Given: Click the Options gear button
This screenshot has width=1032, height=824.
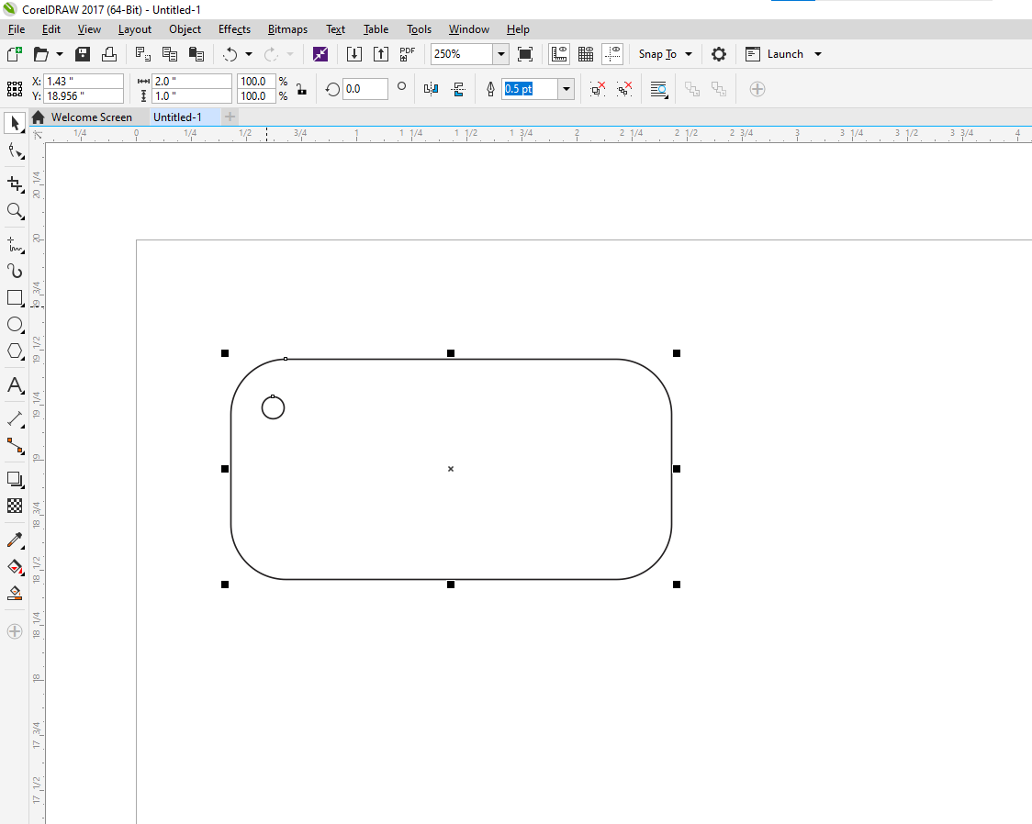Looking at the screenshot, I should coord(719,54).
